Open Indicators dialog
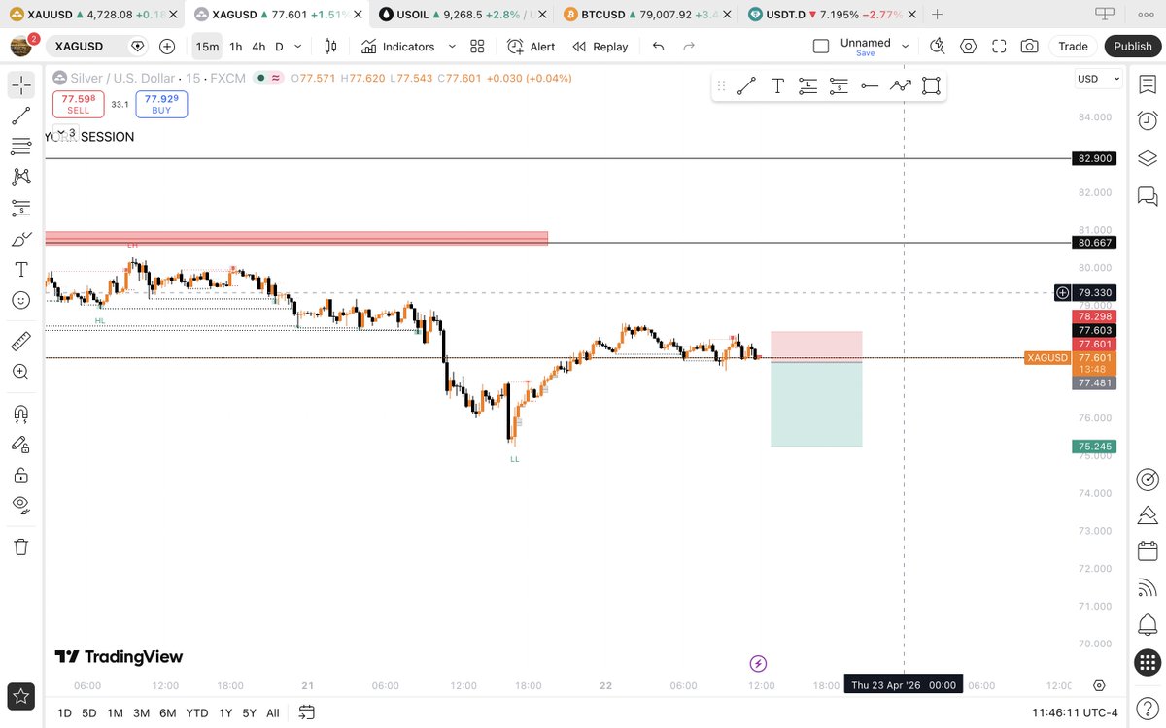 click(397, 47)
